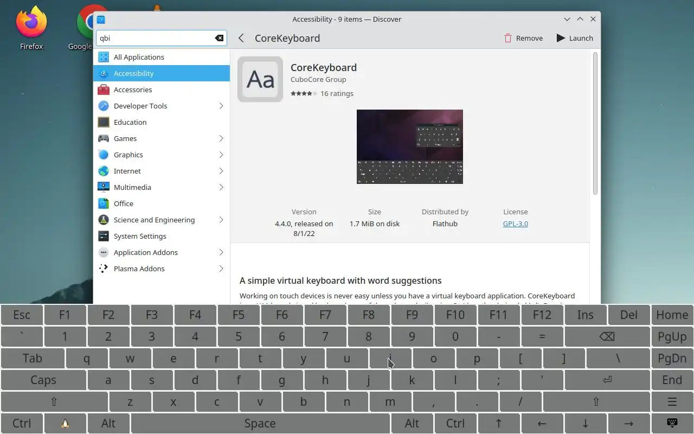Tap the backslash key
This screenshot has width=694, height=434.
tap(618, 359)
